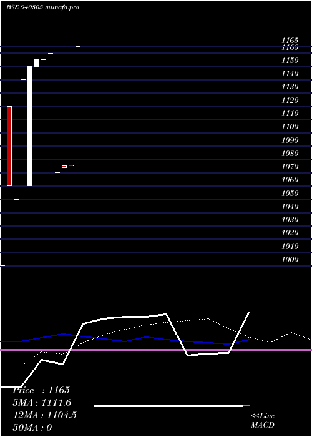Click the 1020 price axis label

click(x=290, y=233)
